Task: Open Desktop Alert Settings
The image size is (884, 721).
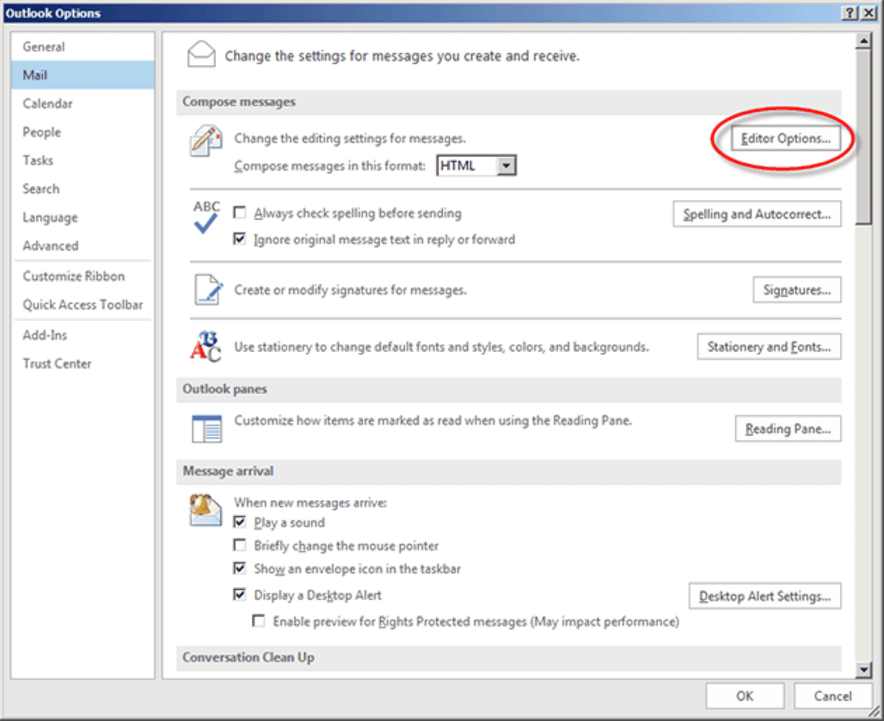Action: tap(765, 596)
